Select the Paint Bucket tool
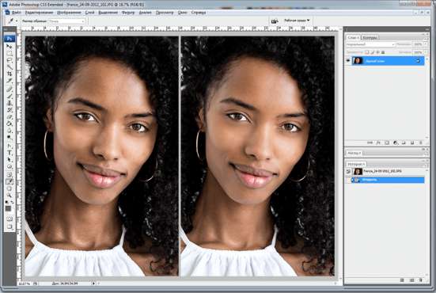This screenshot has height=293, width=436. point(9,124)
